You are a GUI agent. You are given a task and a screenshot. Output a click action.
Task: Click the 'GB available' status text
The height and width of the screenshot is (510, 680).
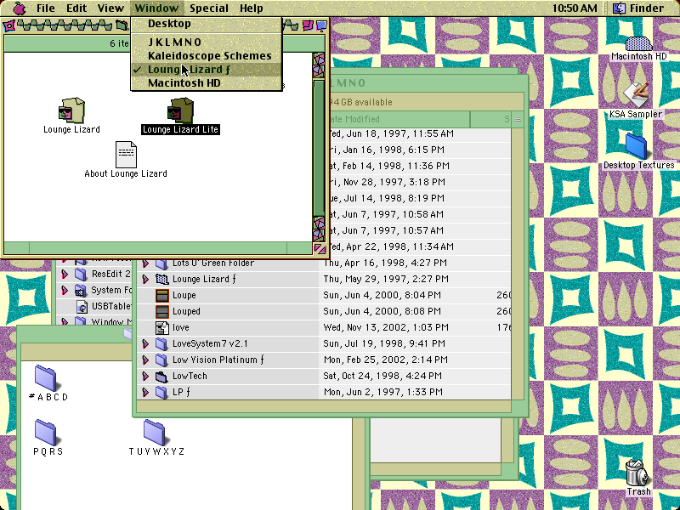366,102
